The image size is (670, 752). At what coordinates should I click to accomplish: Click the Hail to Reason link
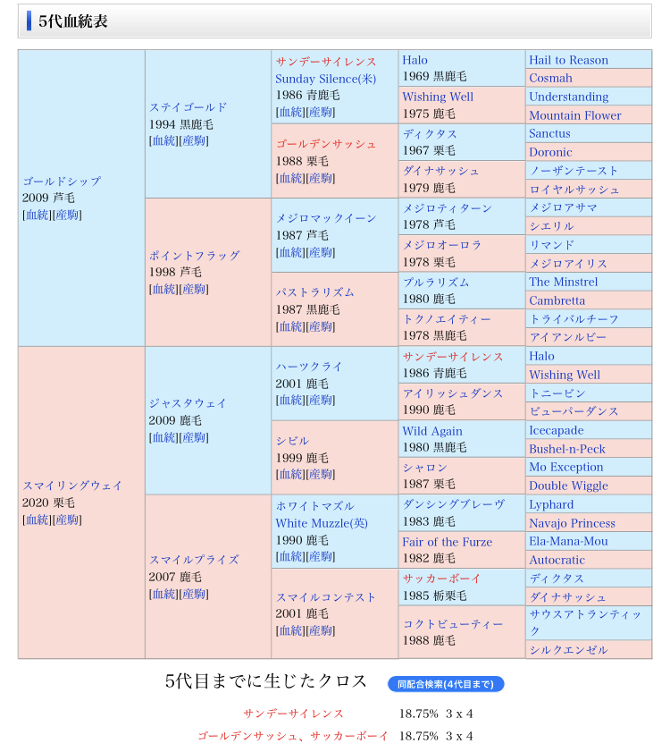click(568, 60)
